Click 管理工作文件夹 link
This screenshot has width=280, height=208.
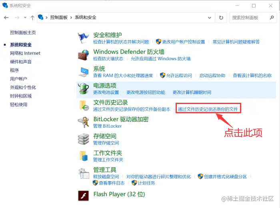point(108,160)
